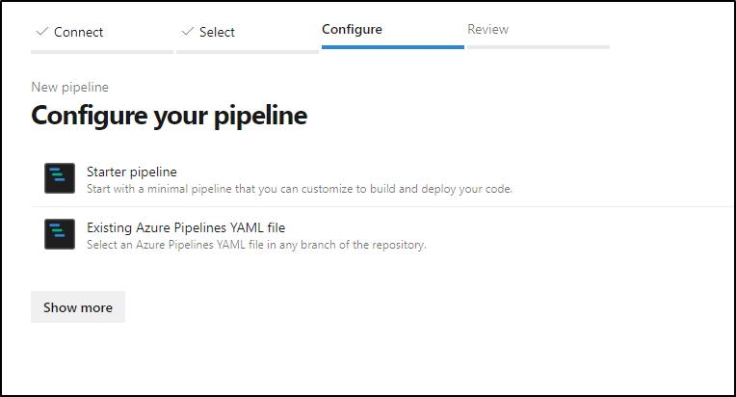Click the New pipeline breadcrumb label

[x=70, y=88]
